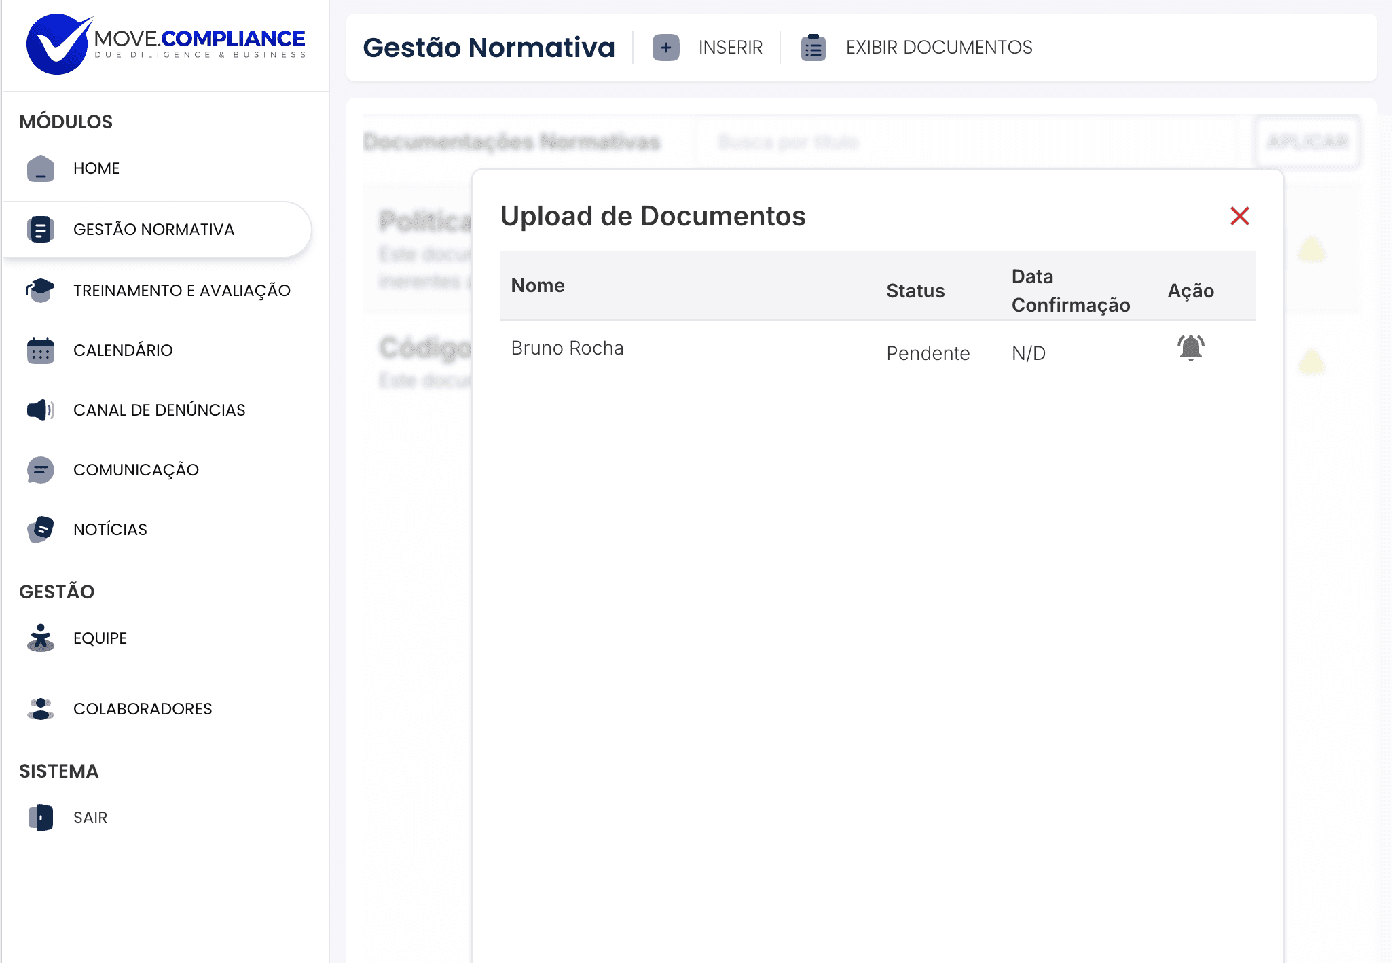The width and height of the screenshot is (1392, 963).
Task: Open the NOTÍCIAS module
Action: click(x=110, y=530)
